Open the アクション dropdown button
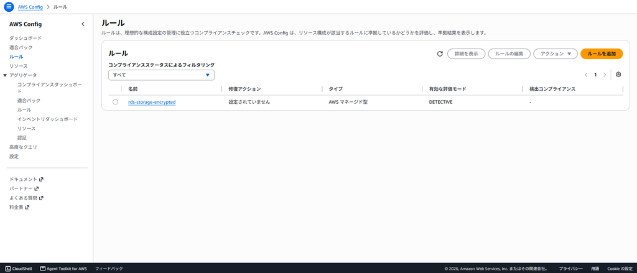 [556, 53]
